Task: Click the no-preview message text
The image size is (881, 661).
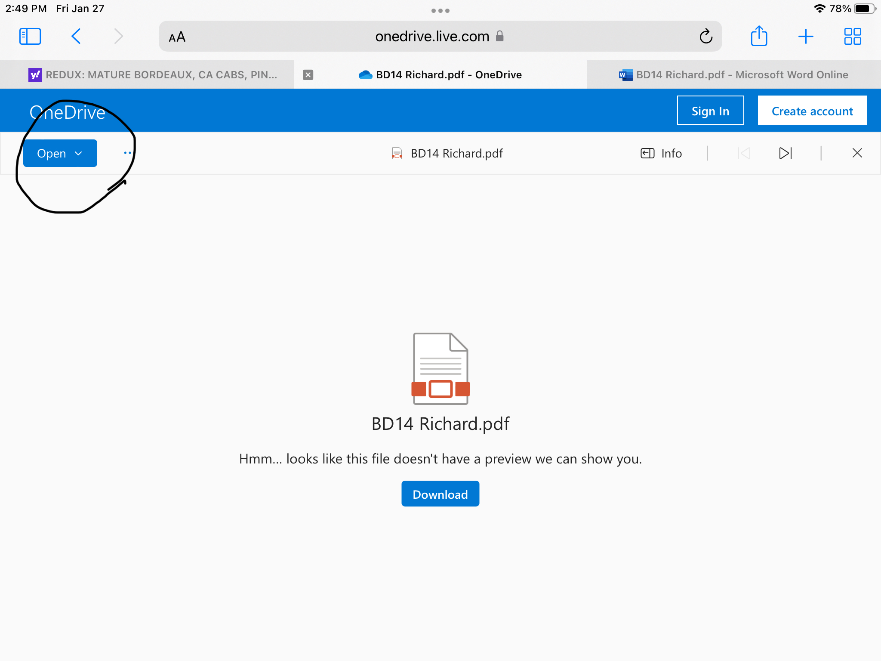Action: pos(440,459)
